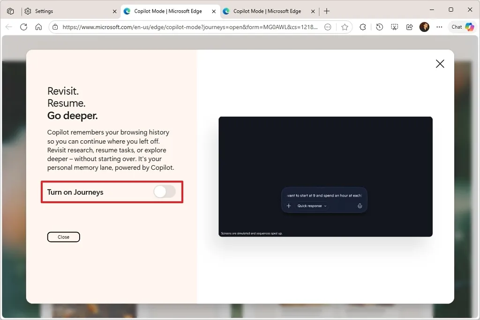Click the Close button in the dialog

pyautogui.click(x=63, y=237)
